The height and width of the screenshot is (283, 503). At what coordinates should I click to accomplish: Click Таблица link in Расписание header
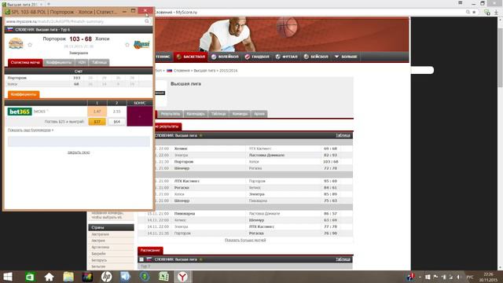pos(343,259)
